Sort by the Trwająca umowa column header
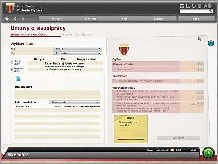This screenshot has width=218, height=164. point(86,59)
